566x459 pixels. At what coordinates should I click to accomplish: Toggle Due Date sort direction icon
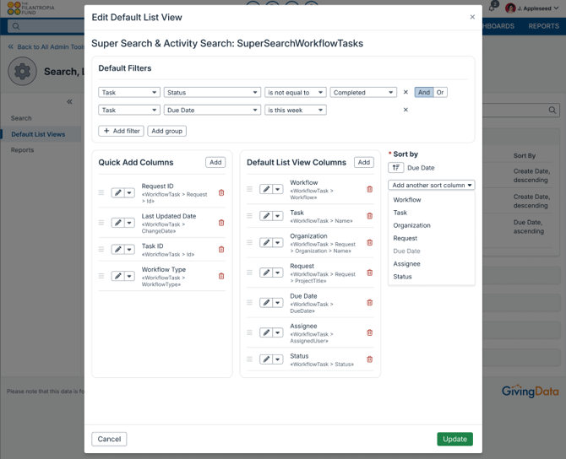click(x=396, y=168)
